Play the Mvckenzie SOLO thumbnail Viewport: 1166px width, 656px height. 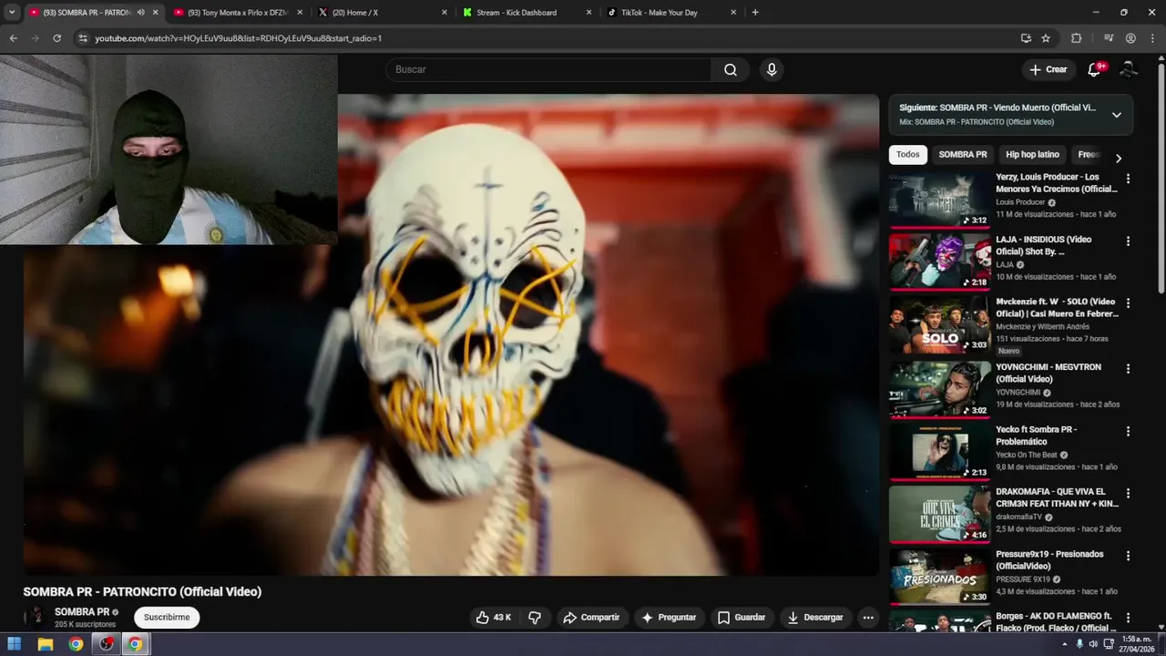[x=939, y=323]
